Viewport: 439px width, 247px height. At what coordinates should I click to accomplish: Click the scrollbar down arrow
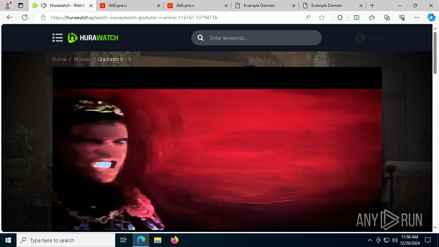coord(435,227)
